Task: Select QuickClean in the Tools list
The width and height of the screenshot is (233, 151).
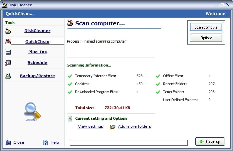Action: (37, 42)
